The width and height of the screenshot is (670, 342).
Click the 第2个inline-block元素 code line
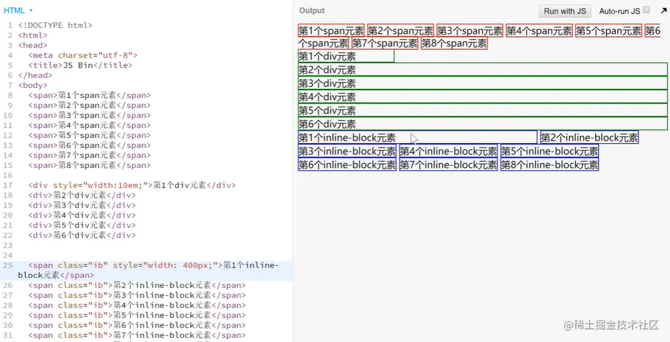(x=137, y=285)
